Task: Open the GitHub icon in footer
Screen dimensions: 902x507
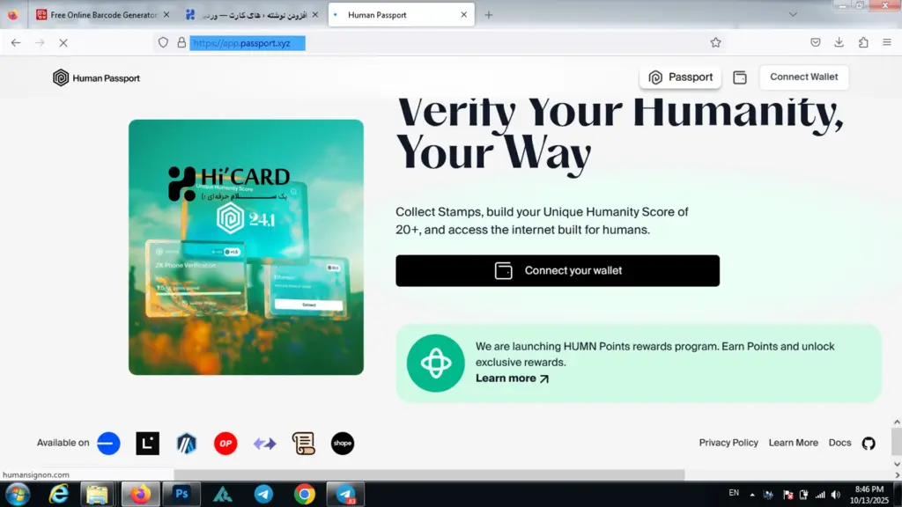Action: pyautogui.click(x=869, y=443)
